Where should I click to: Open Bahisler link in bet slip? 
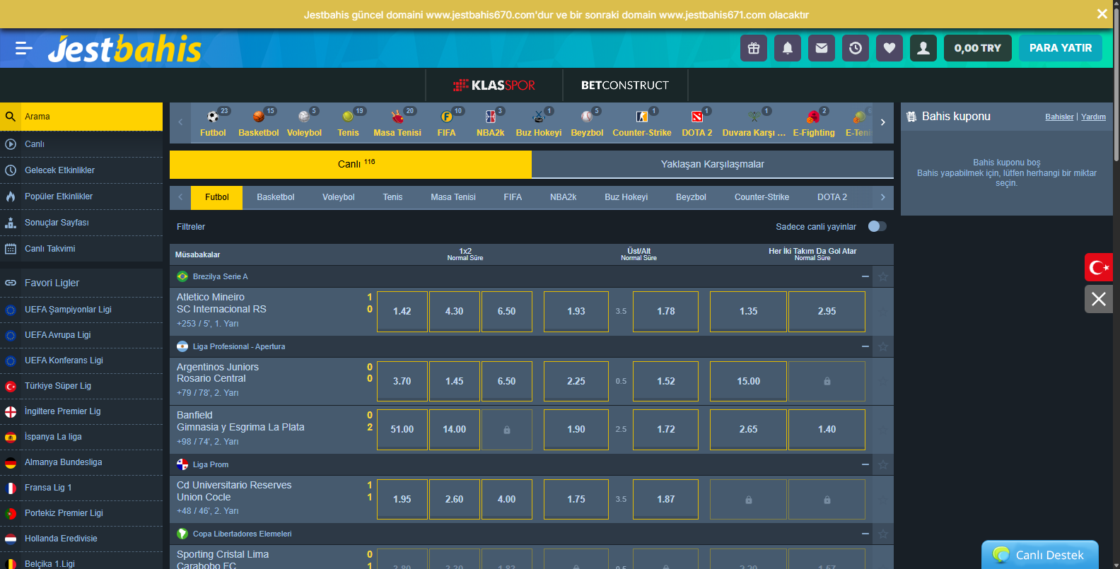[x=1059, y=117]
